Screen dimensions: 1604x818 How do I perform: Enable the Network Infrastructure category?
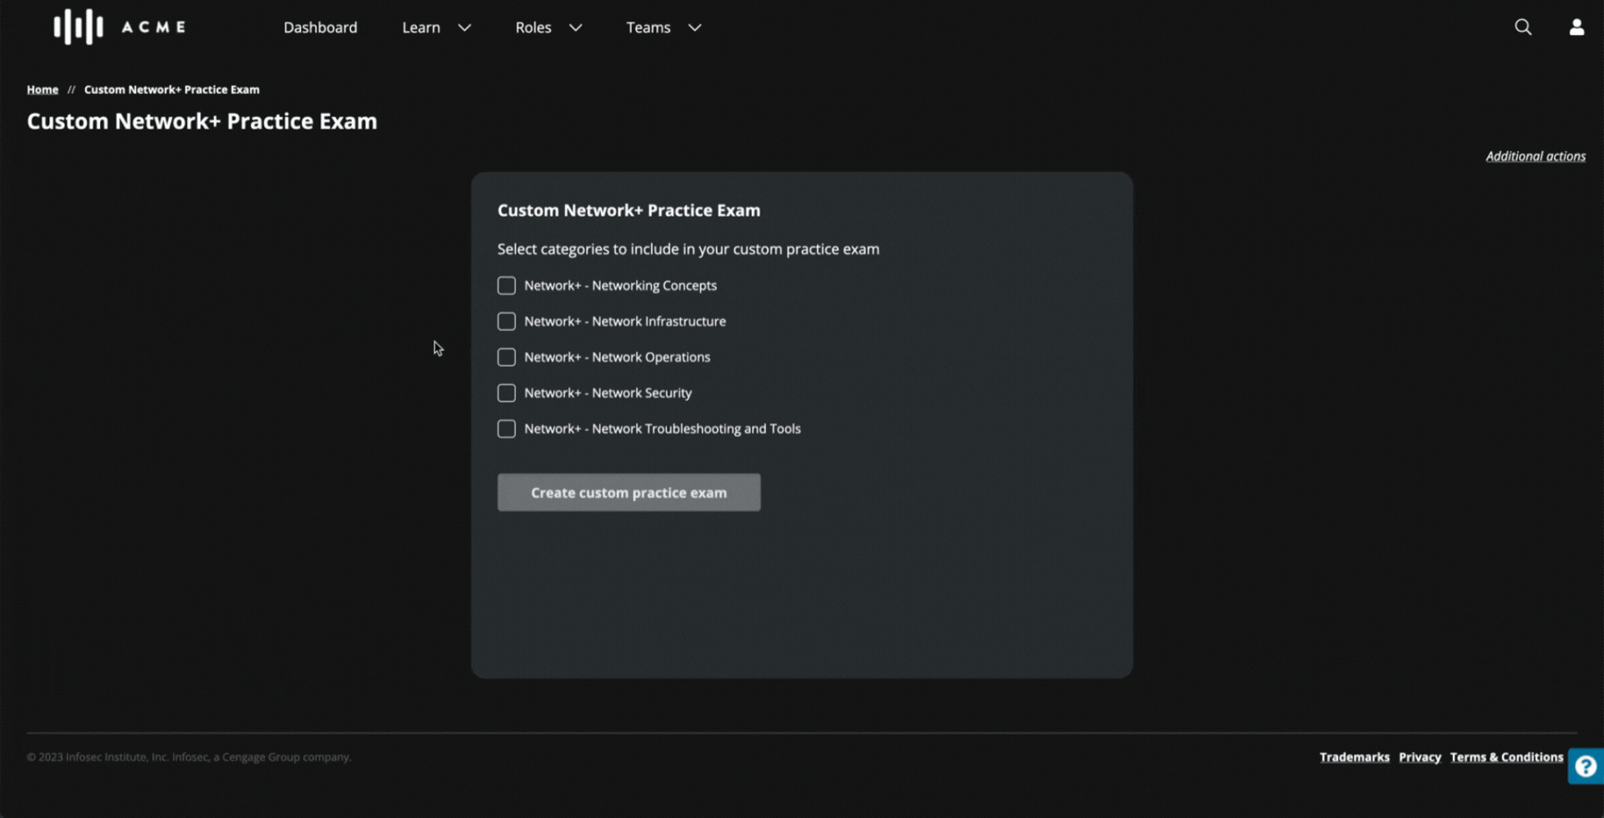[x=507, y=321]
